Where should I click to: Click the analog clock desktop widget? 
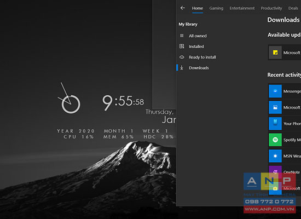pos(69,99)
